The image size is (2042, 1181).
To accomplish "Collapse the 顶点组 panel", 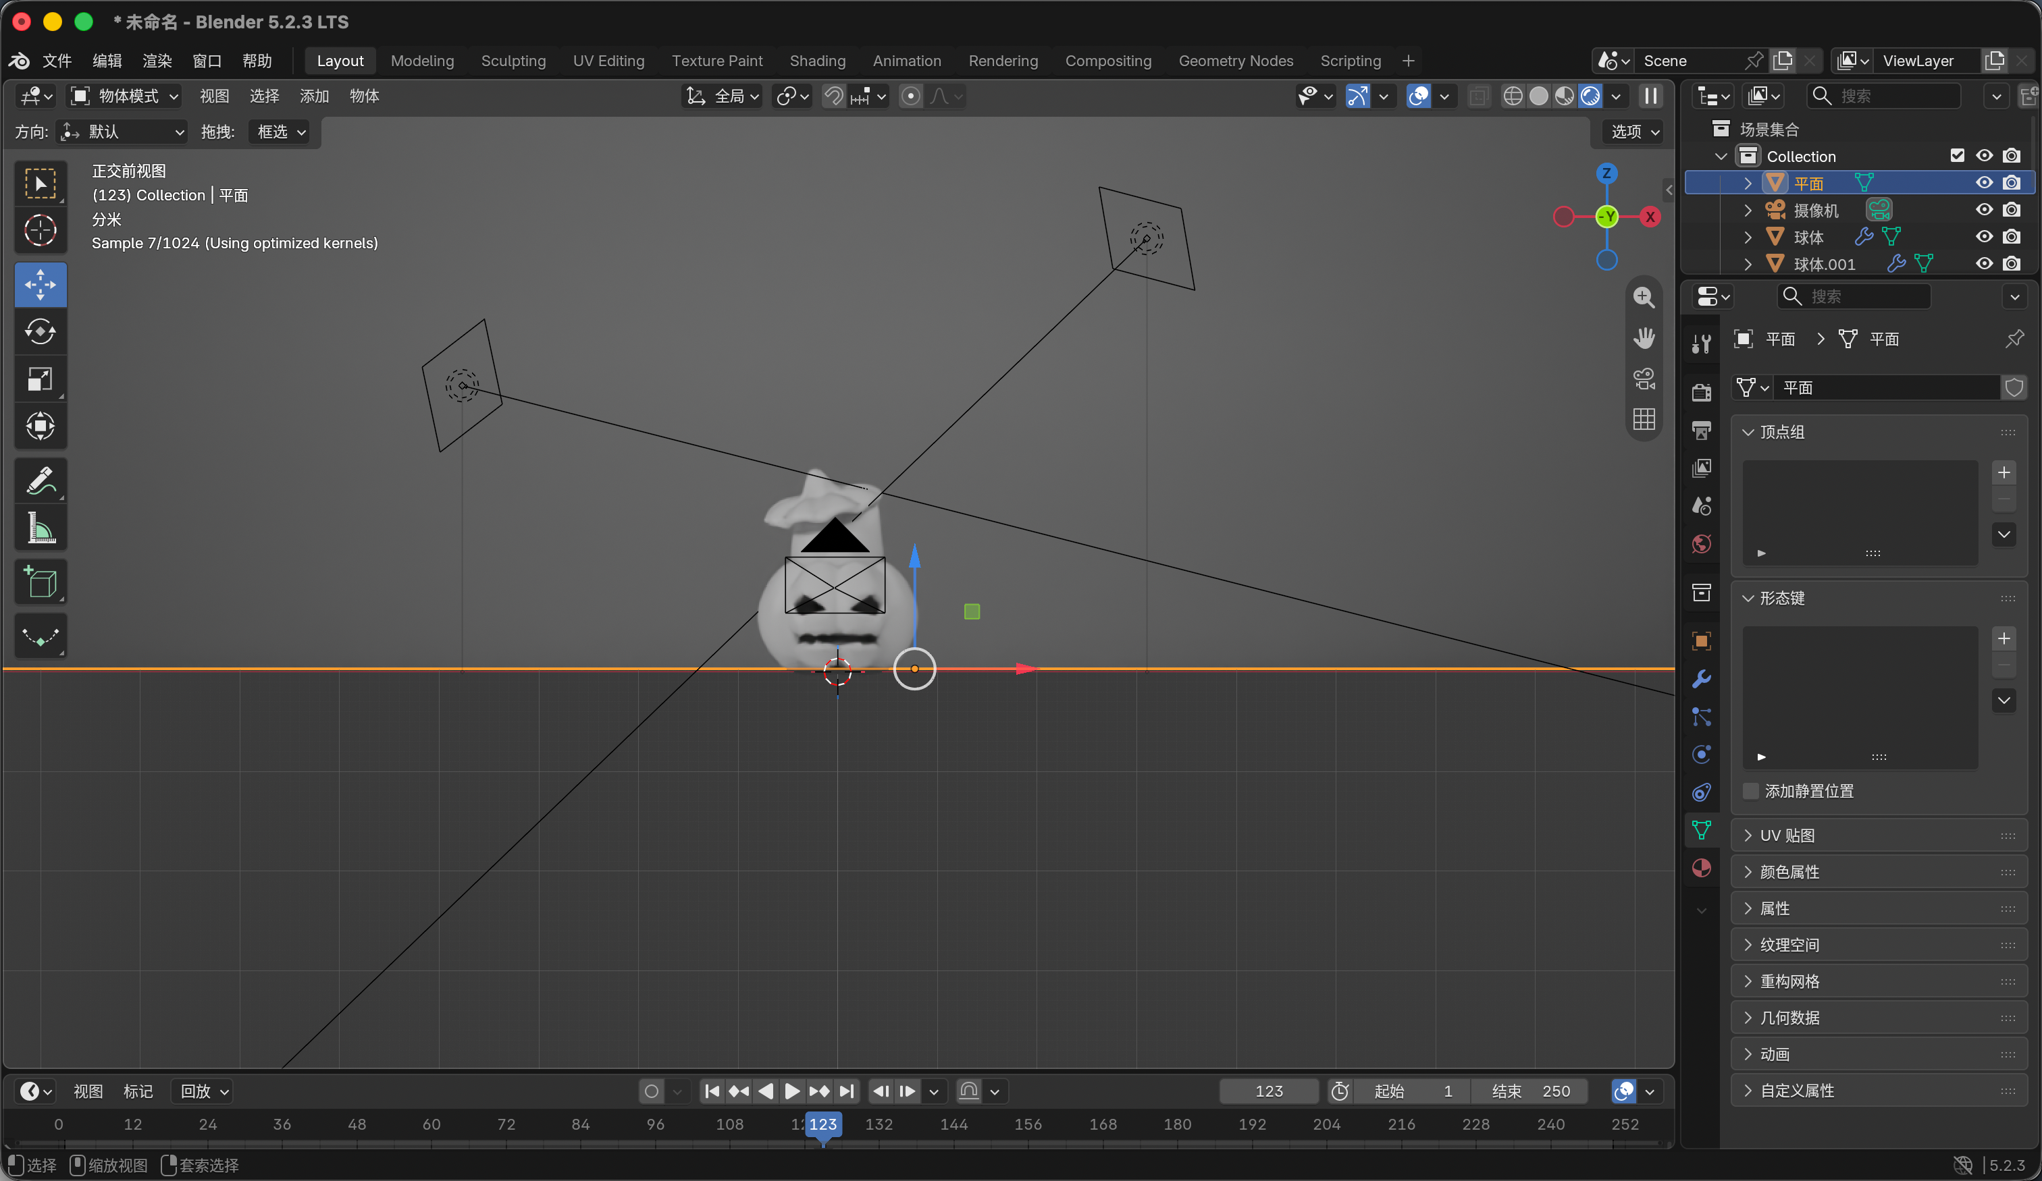I will coord(1879,433).
